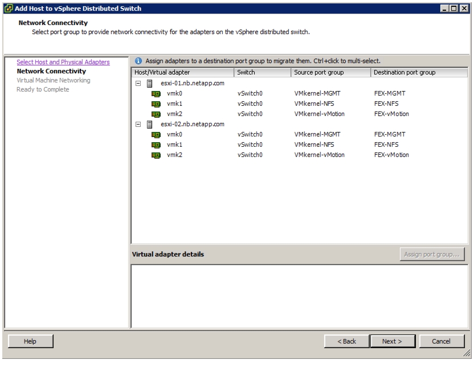The height and width of the screenshot is (372, 474).
Task: Click the vmk0 adapter icon under esxi-01
Action: 156,94
